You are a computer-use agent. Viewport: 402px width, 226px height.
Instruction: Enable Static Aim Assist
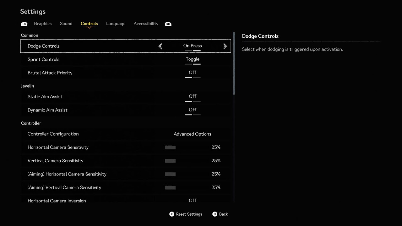[x=193, y=97]
